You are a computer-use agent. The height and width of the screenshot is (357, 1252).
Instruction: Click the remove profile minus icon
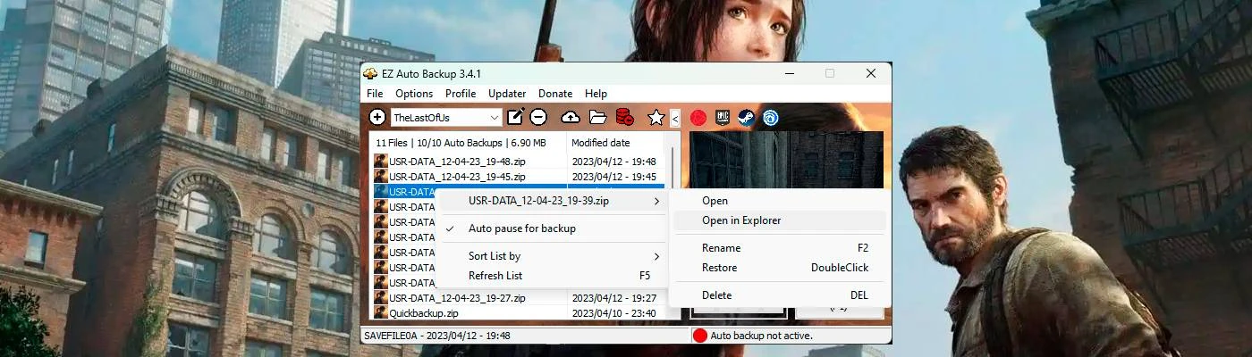click(538, 117)
